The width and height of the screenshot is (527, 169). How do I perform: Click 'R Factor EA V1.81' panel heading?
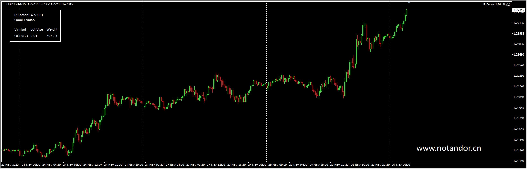tap(29, 15)
